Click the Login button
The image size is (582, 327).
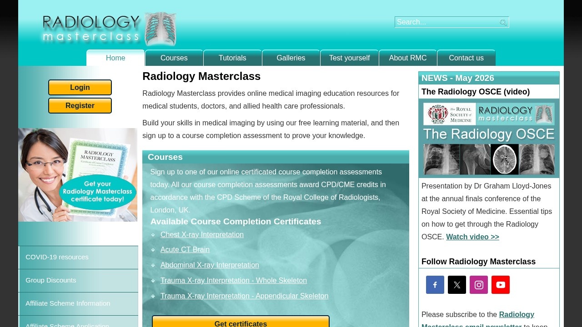click(x=80, y=88)
